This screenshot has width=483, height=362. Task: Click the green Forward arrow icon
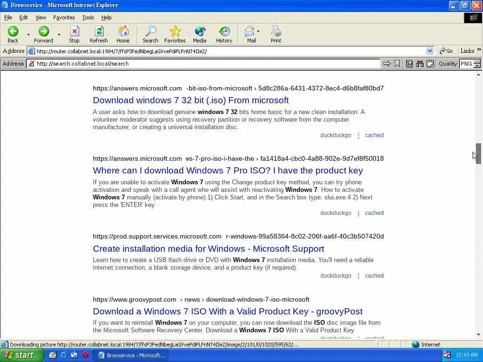coord(44,32)
